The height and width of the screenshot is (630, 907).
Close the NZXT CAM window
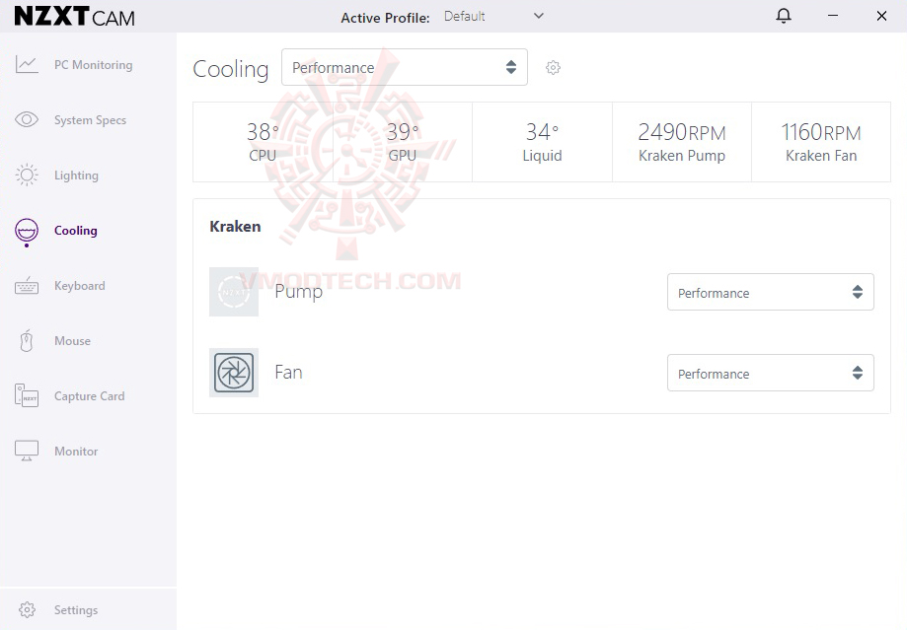click(x=881, y=16)
